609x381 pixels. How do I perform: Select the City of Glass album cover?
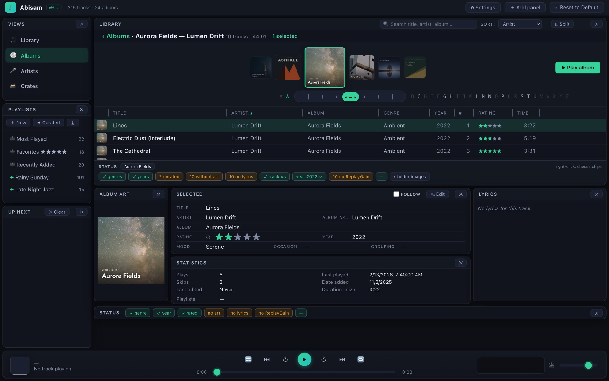pos(361,67)
